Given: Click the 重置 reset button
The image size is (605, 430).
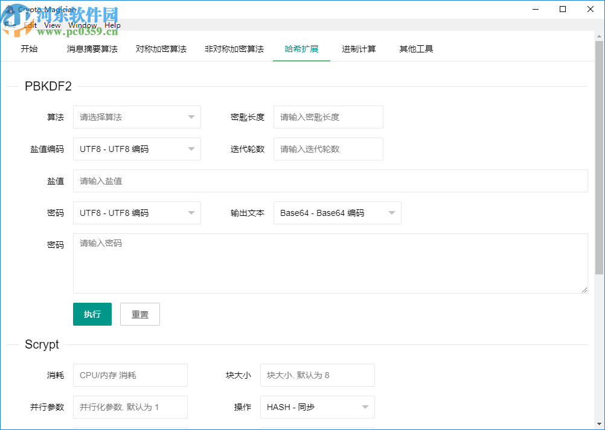Looking at the screenshot, I should (139, 314).
